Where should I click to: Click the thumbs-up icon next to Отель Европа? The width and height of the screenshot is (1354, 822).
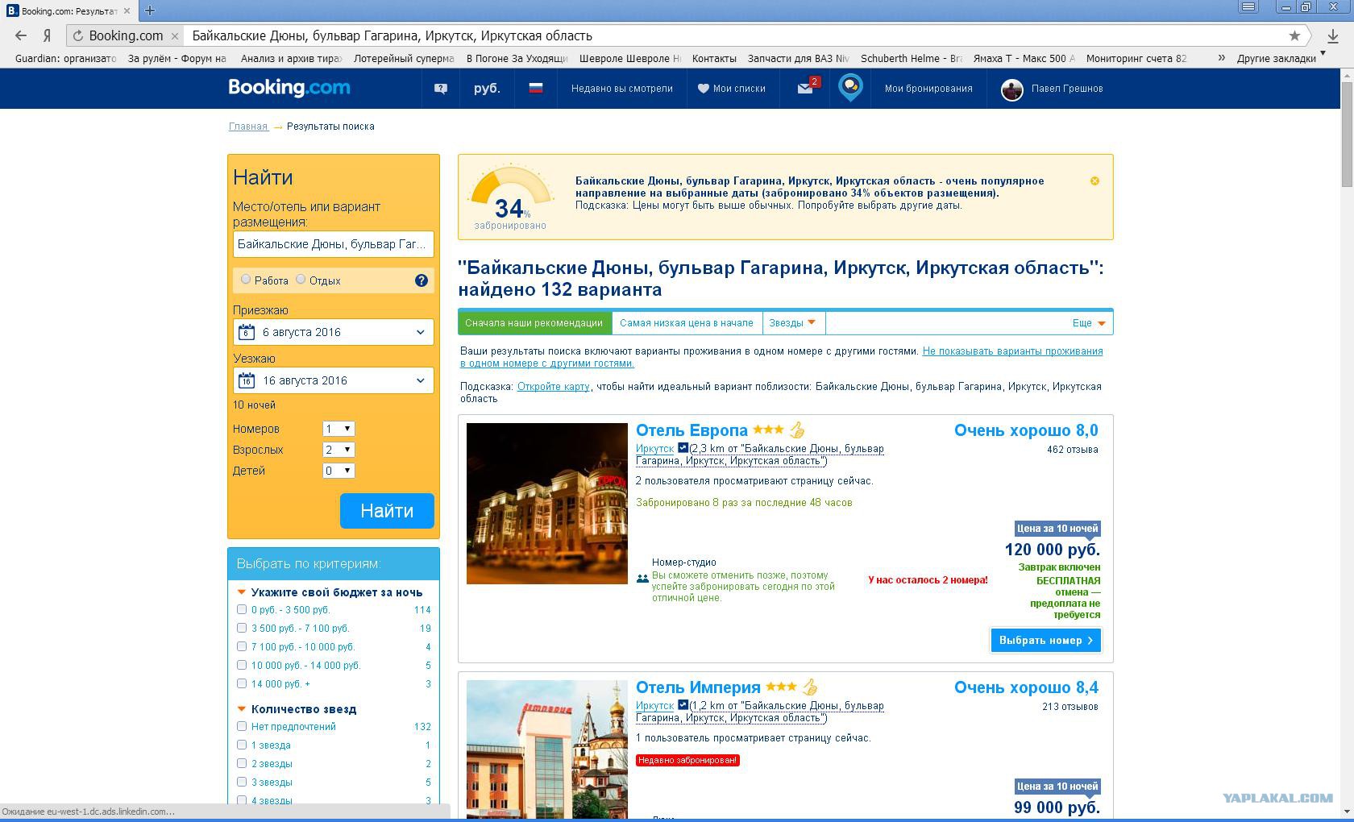click(797, 430)
